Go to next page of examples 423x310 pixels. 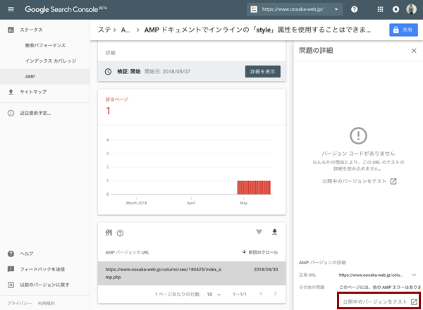click(x=275, y=294)
